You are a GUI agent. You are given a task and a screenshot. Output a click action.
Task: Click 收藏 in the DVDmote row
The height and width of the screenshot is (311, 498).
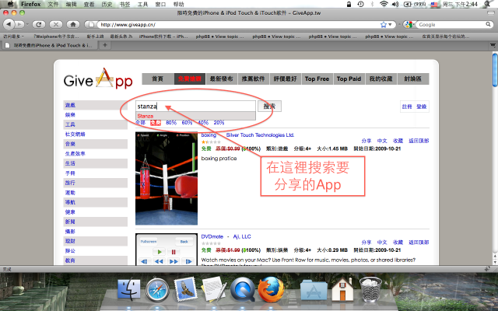(398, 242)
